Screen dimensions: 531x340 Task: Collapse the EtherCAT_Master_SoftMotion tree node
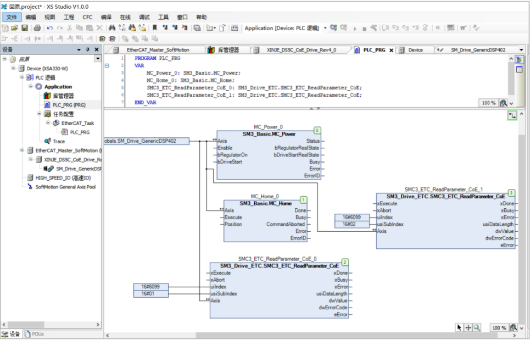(21, 150)
